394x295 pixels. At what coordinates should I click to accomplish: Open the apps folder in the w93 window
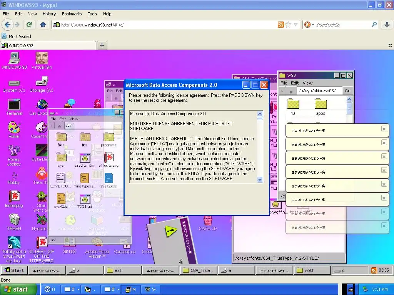click(321, 107)
